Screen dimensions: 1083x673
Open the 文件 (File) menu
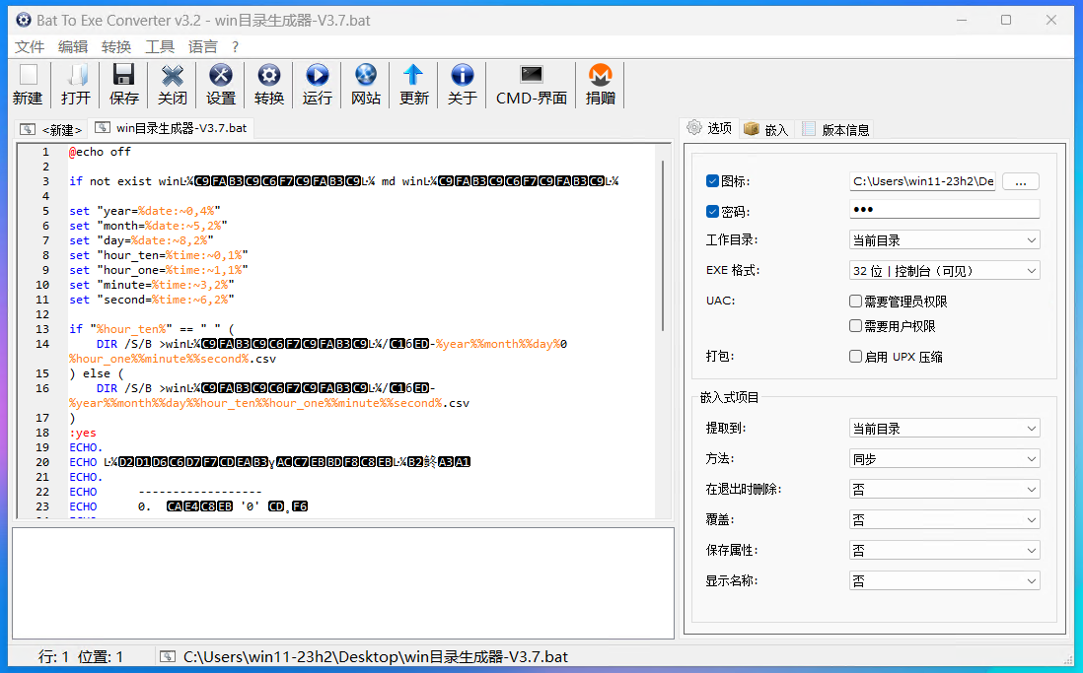point(30,47)
